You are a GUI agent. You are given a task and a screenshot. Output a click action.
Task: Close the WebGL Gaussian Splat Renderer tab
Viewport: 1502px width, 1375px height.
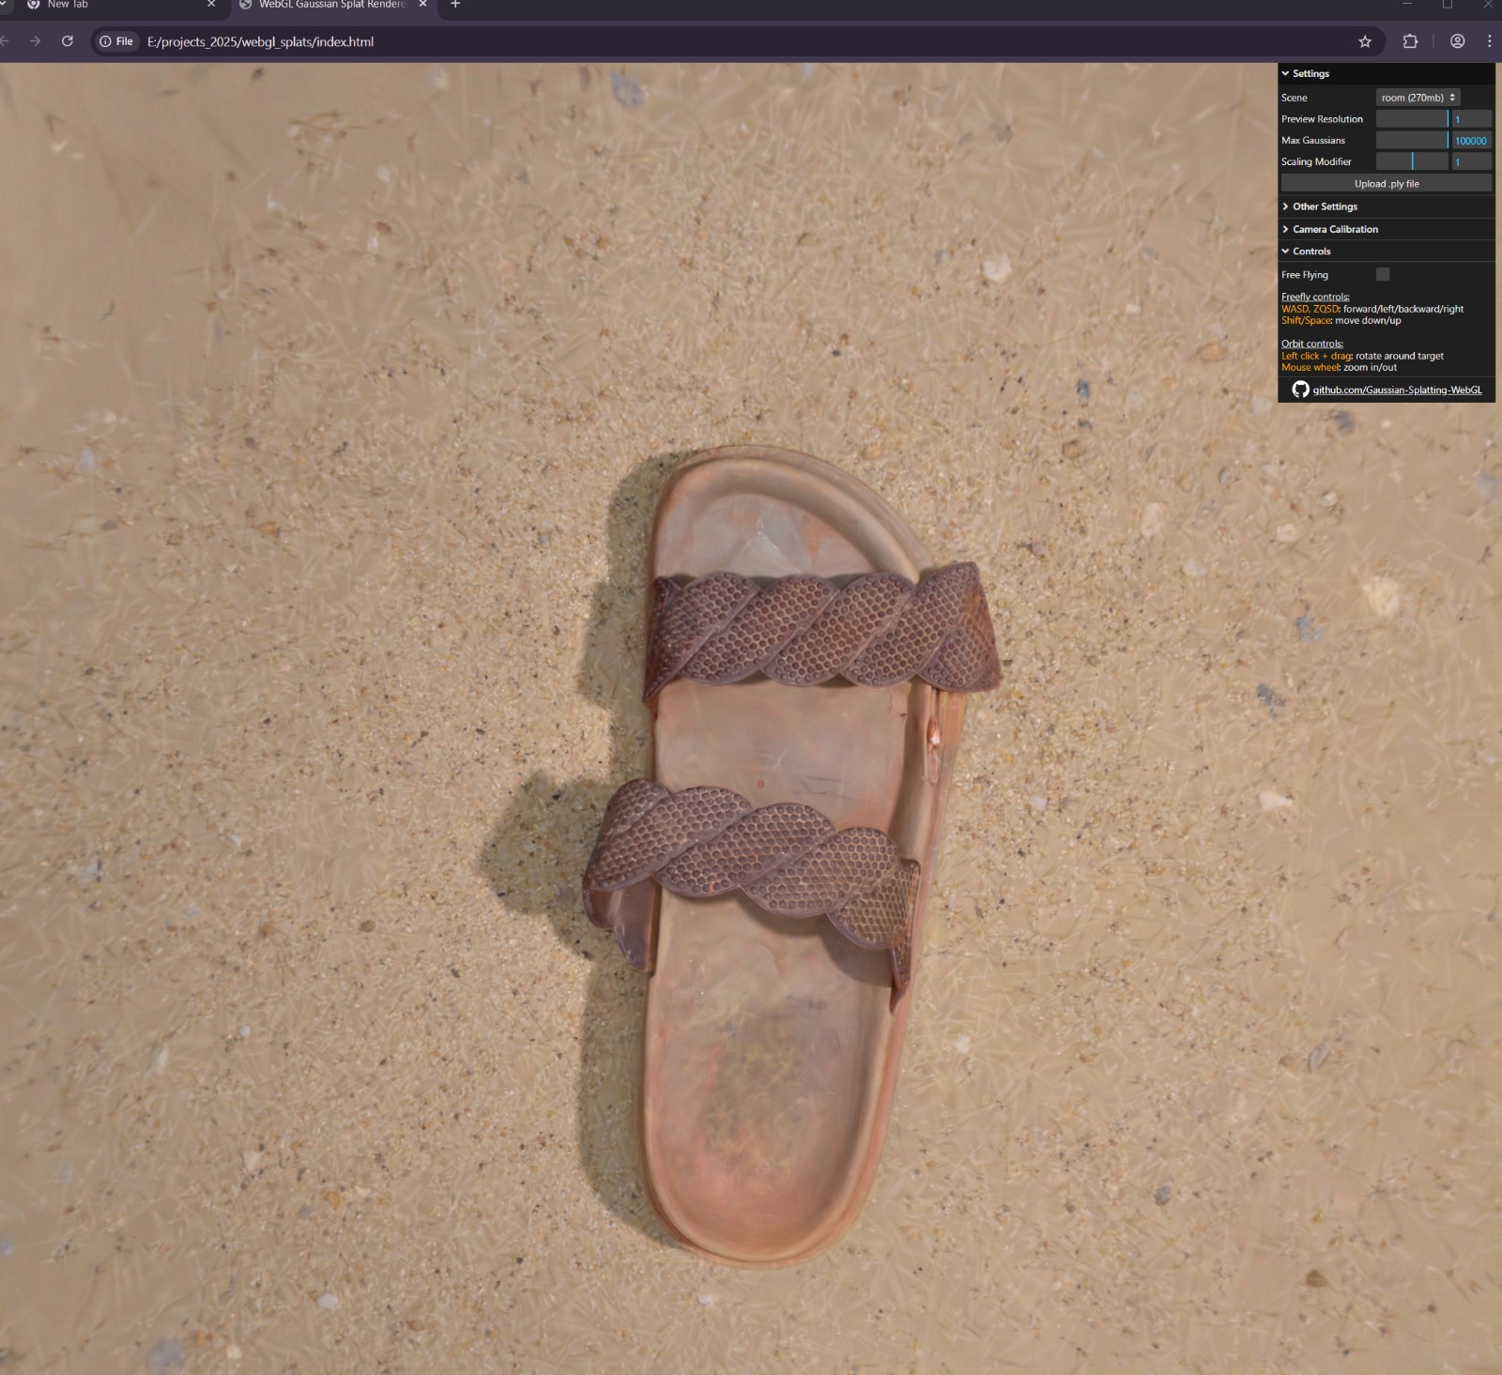pyautogui.click(x=422, y=5)
